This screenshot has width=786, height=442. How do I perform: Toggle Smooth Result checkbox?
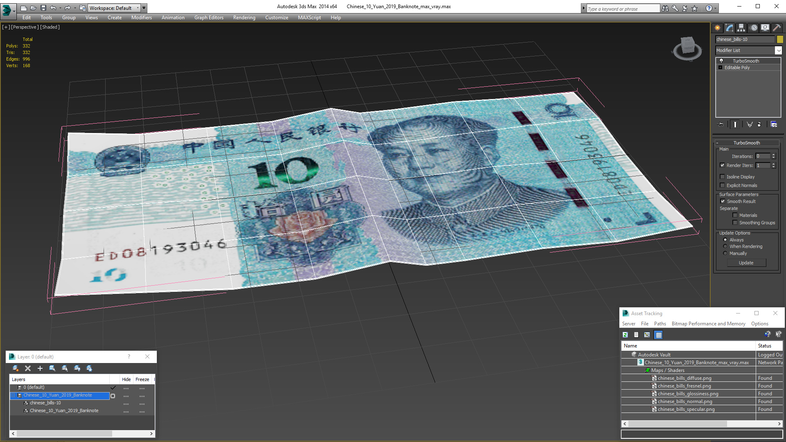coord(723,201)
